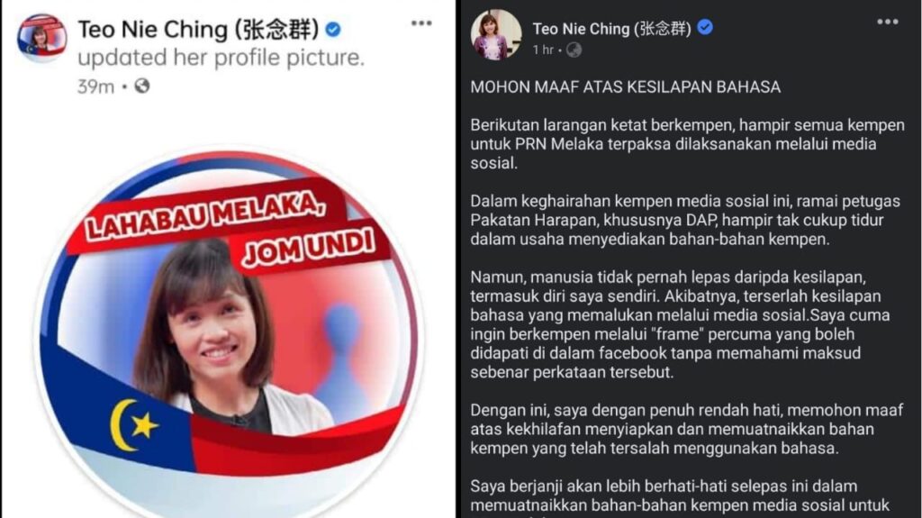Click the 1 hr timestamp

tap(543, 50)
